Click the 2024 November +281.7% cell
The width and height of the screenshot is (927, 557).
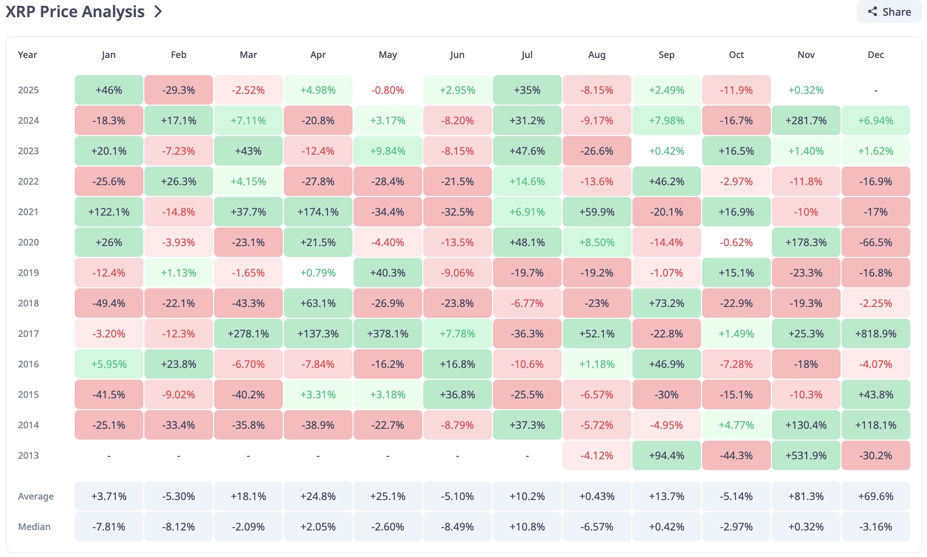806,121
